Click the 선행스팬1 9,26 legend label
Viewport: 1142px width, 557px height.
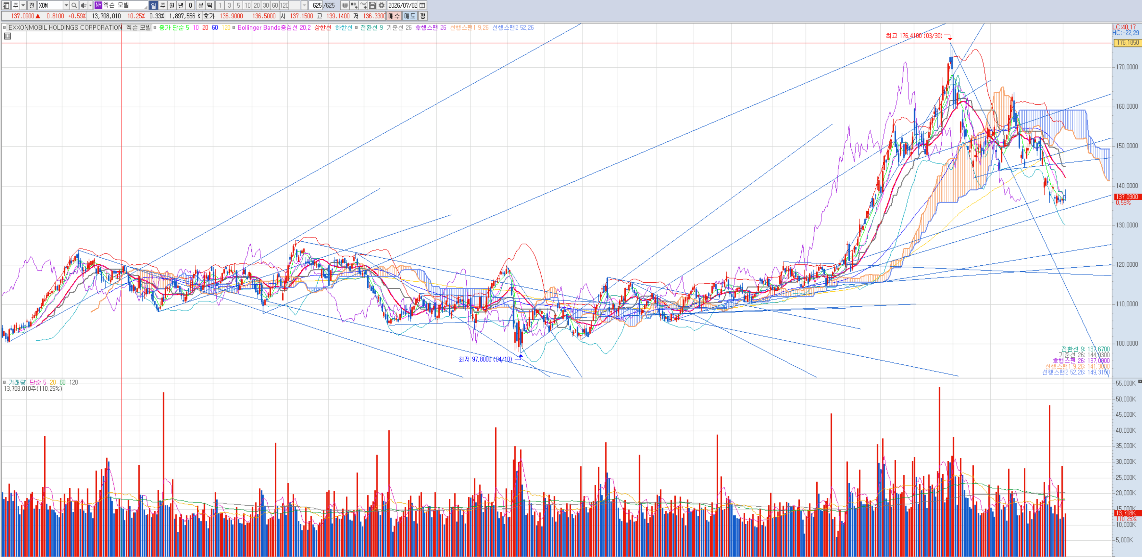[469, 28]
